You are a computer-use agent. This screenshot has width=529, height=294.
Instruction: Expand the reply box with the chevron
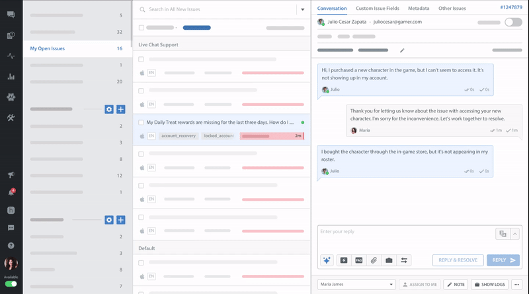click(515, 233)
